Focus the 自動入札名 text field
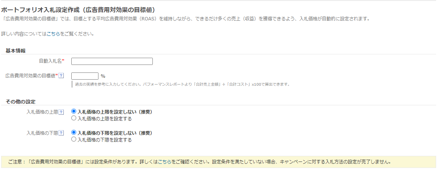This screenshot has width=438, height=177. [x=112, y=61]
